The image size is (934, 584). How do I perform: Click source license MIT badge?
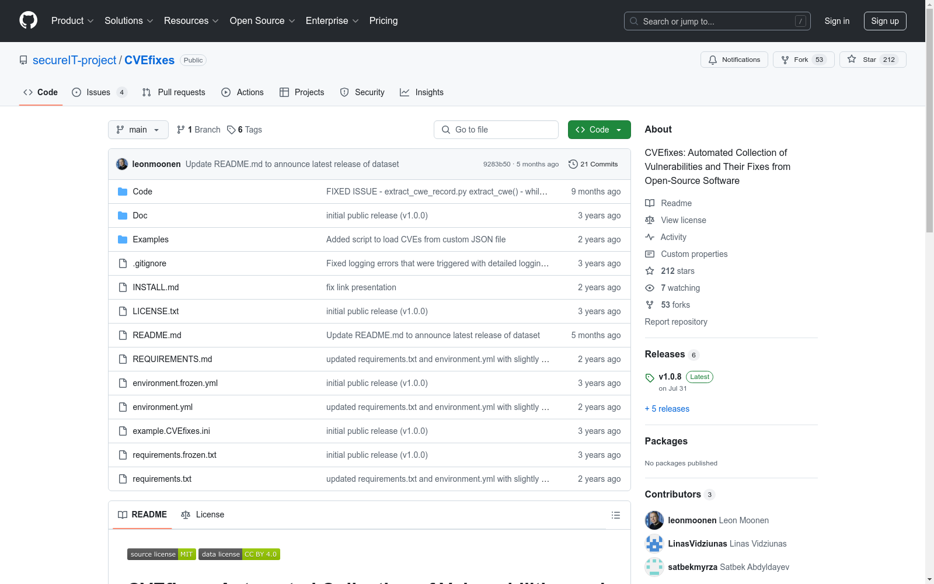click(161, 554)
